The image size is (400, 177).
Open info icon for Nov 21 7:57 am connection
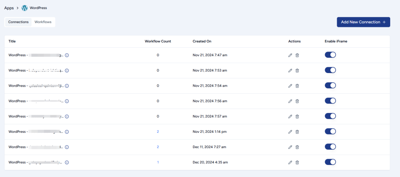pyautogui.click(x=67, y=116)
